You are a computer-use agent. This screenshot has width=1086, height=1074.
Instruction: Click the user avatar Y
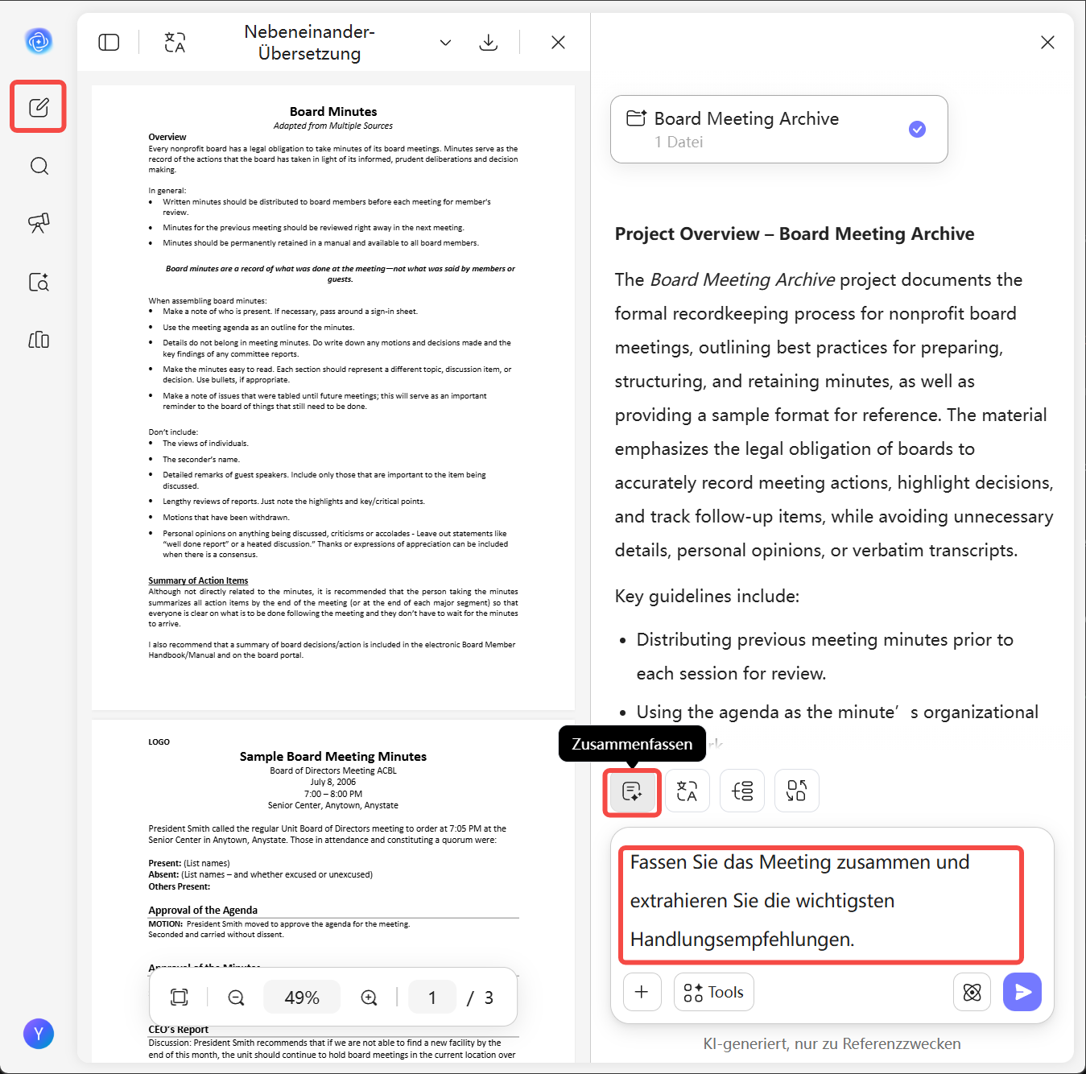tap(39, 1034)
